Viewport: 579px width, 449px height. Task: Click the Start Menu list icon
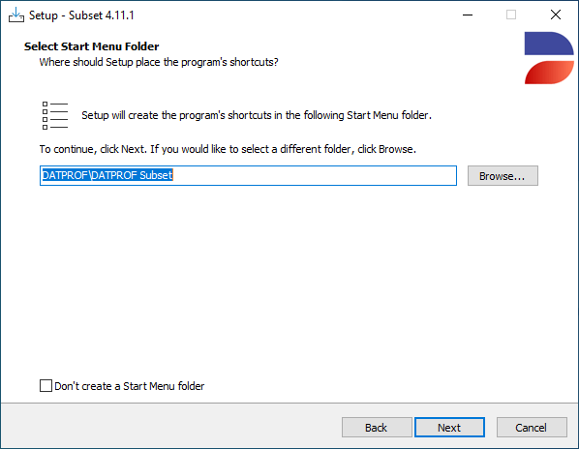pos(55,115)
